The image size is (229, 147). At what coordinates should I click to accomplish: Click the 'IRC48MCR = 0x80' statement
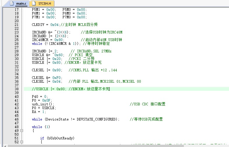pyautogui.click(x=48, y=40)
